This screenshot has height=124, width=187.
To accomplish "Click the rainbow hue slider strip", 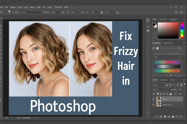I will [182, 31].
